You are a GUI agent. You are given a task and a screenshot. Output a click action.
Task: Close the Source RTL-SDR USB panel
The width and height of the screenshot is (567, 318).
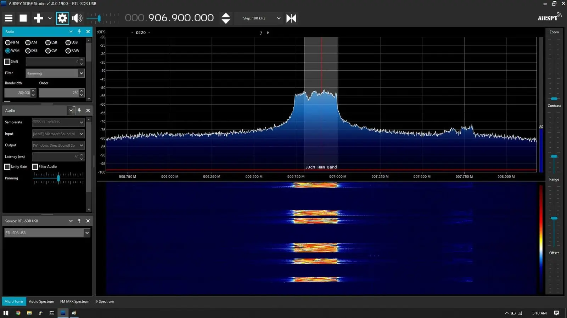click(88, 221)
